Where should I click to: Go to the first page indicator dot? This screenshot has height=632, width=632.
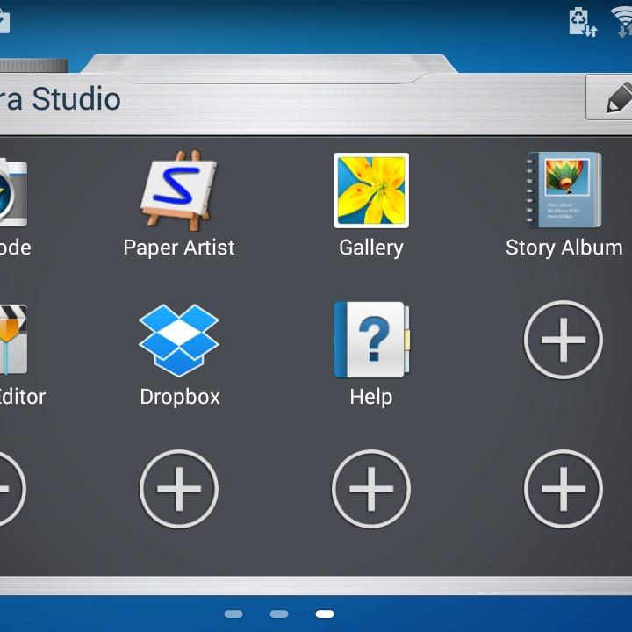(x=233, y=614)
